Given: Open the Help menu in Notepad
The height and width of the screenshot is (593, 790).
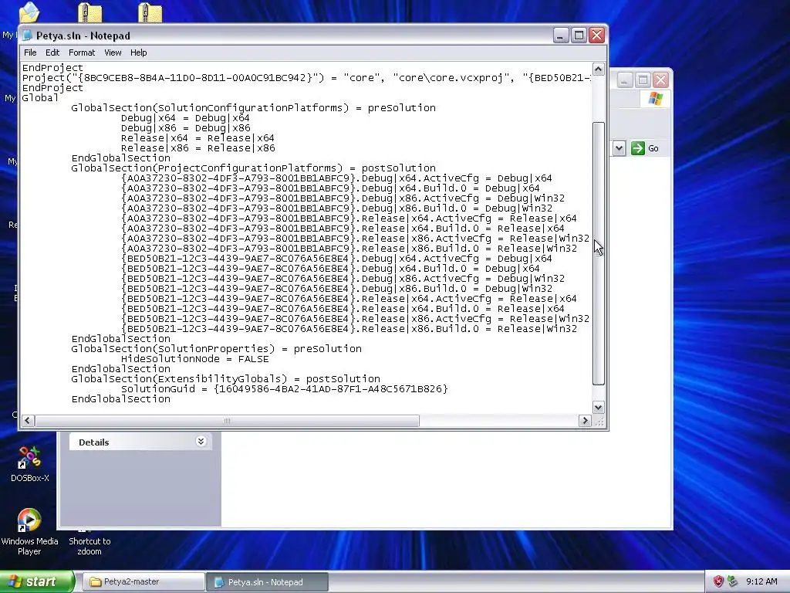Looking at the screenshot, I should (138, 53).
